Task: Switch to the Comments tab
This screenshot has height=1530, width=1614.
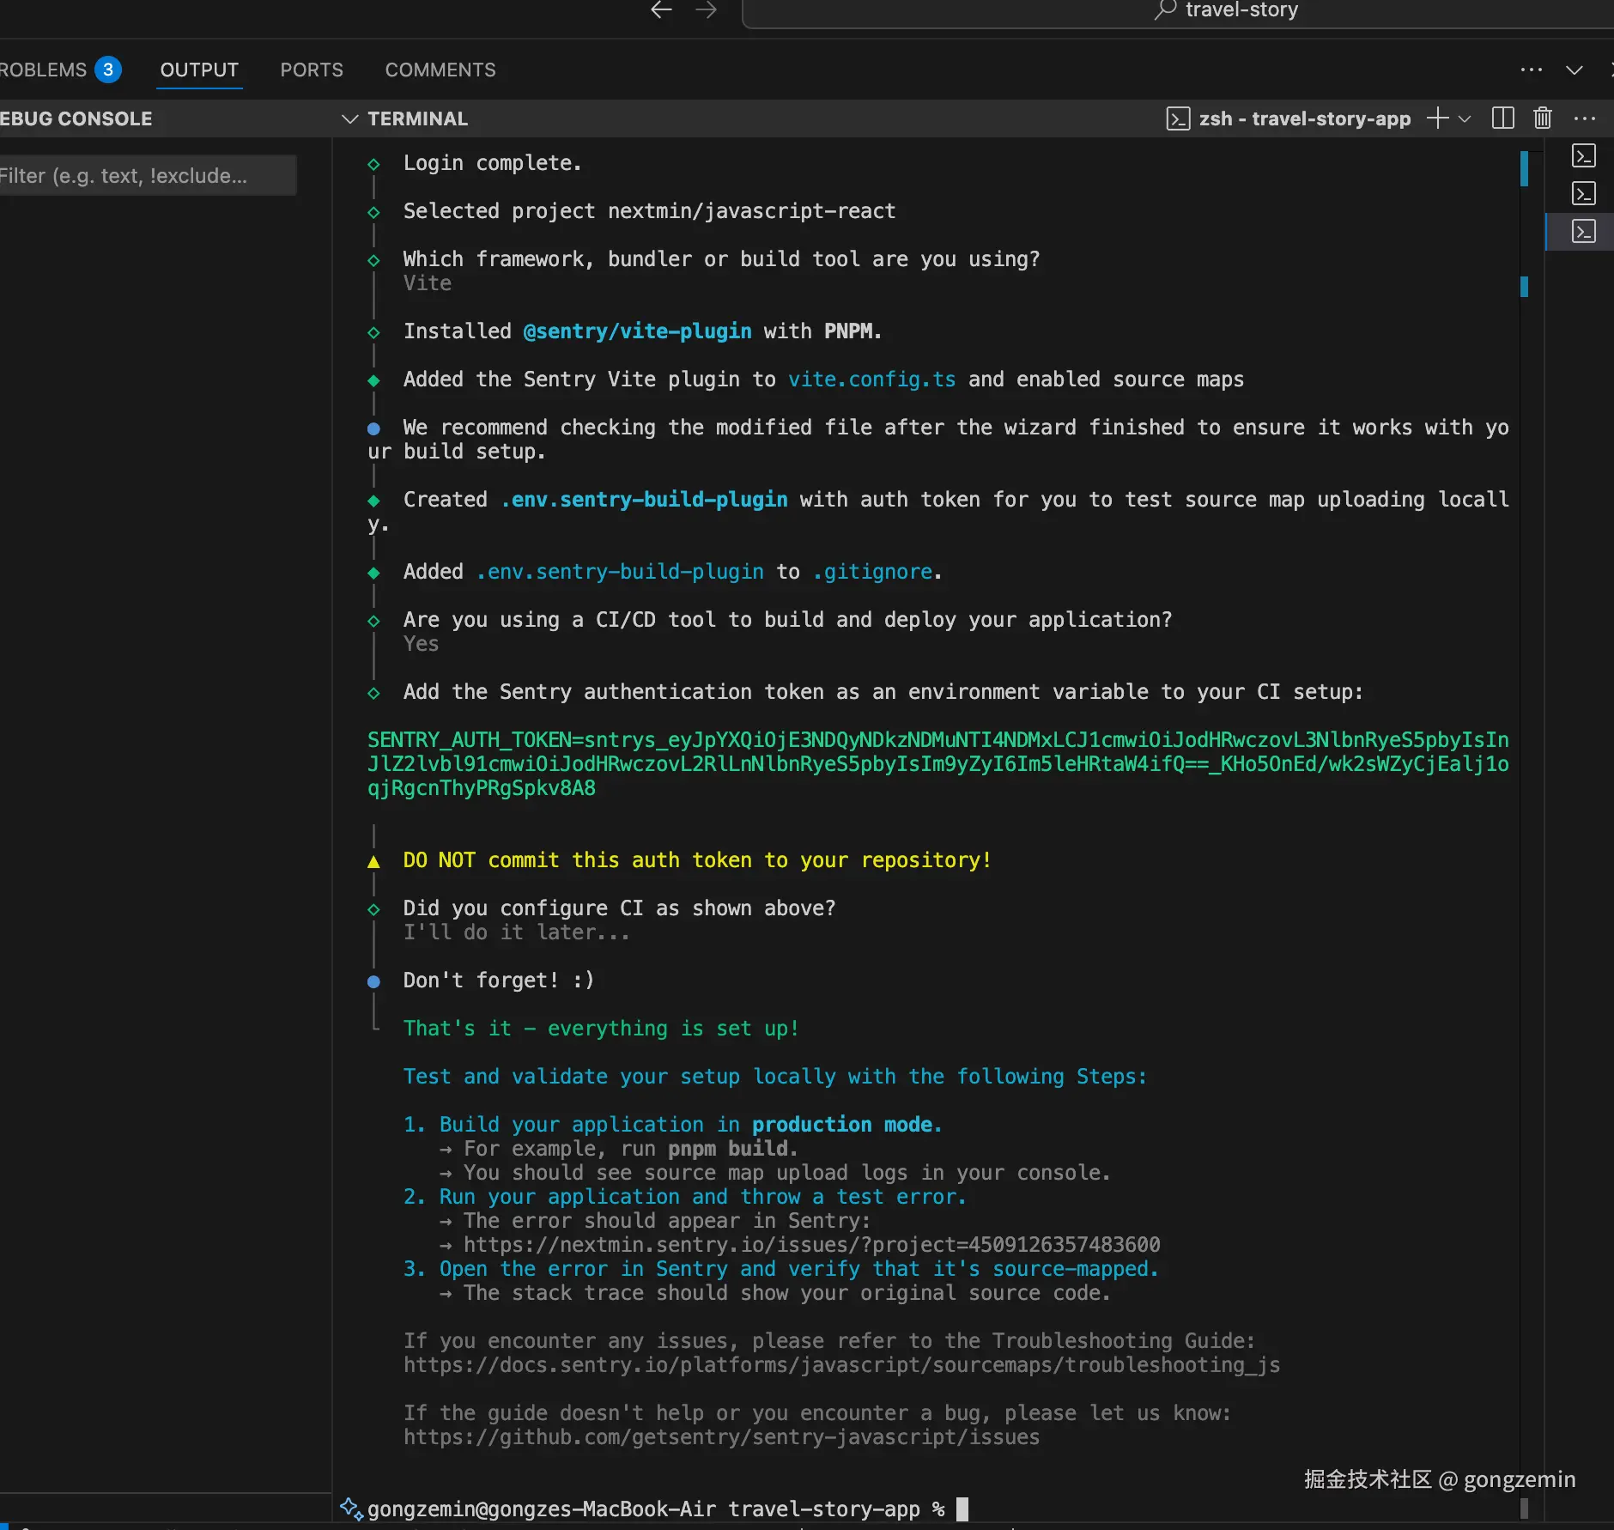Action: tap(440, 70)
